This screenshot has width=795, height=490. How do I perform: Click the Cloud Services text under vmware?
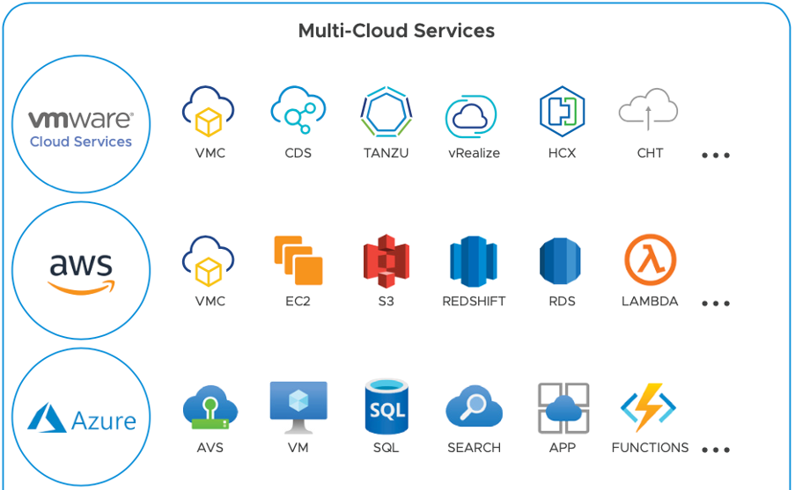[81, 142]
